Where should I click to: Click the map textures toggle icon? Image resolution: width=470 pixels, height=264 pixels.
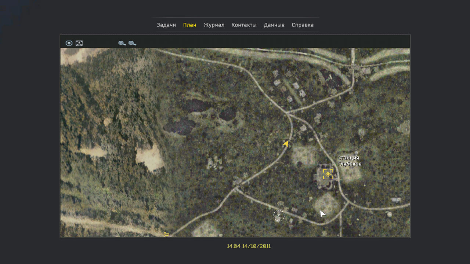[69, 43]
